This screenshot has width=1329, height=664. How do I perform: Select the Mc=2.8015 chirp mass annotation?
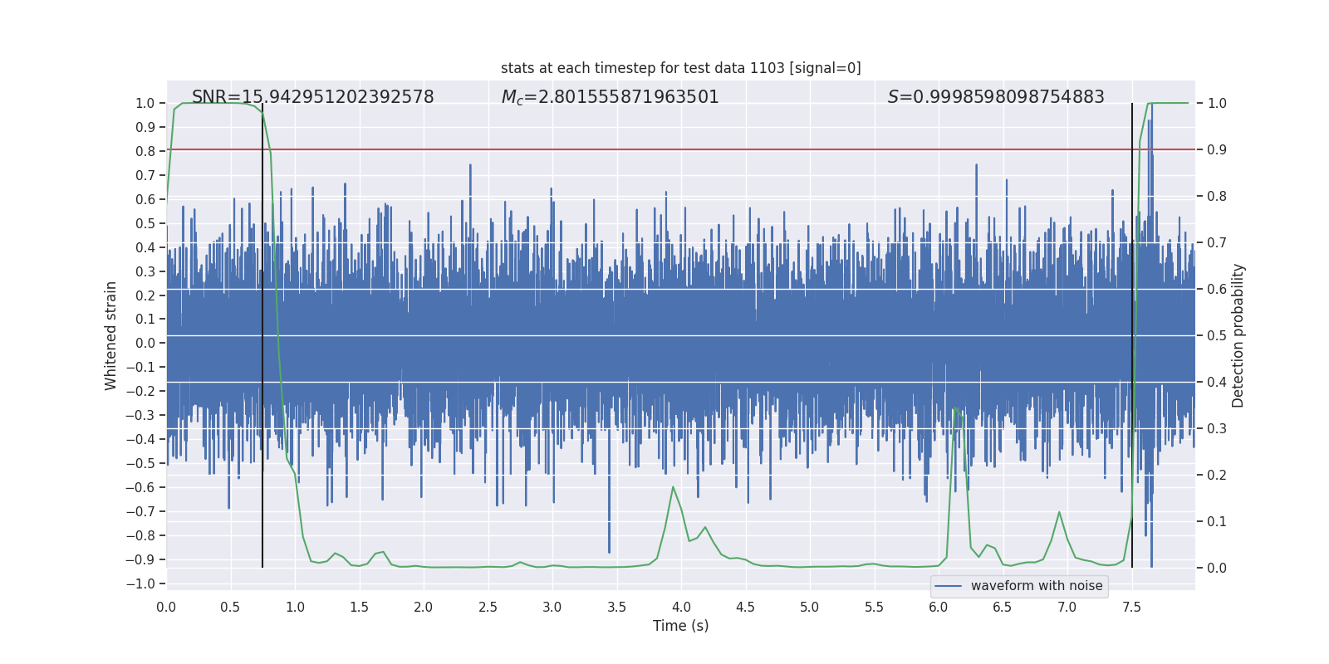(610, 97)
